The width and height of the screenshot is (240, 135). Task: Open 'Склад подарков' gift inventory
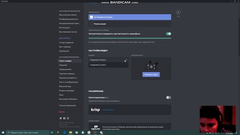pos(66,42)
